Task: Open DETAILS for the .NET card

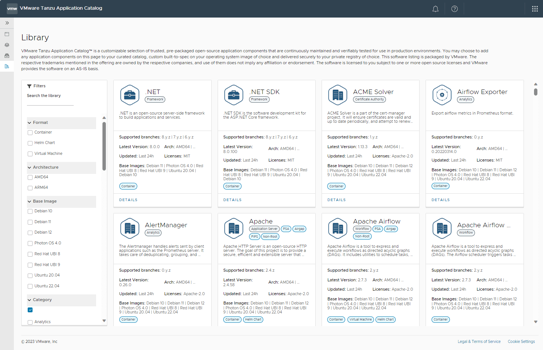Action: 128,200
